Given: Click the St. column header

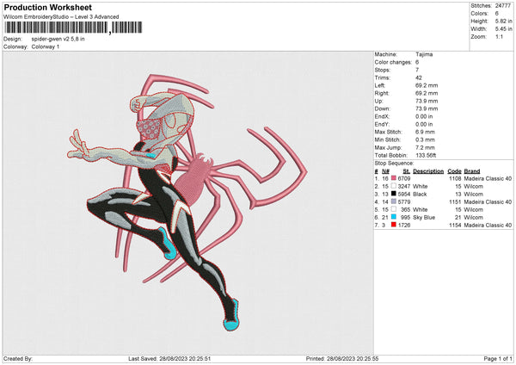Looking at the screenshot, I should click(x=407, y=171).
